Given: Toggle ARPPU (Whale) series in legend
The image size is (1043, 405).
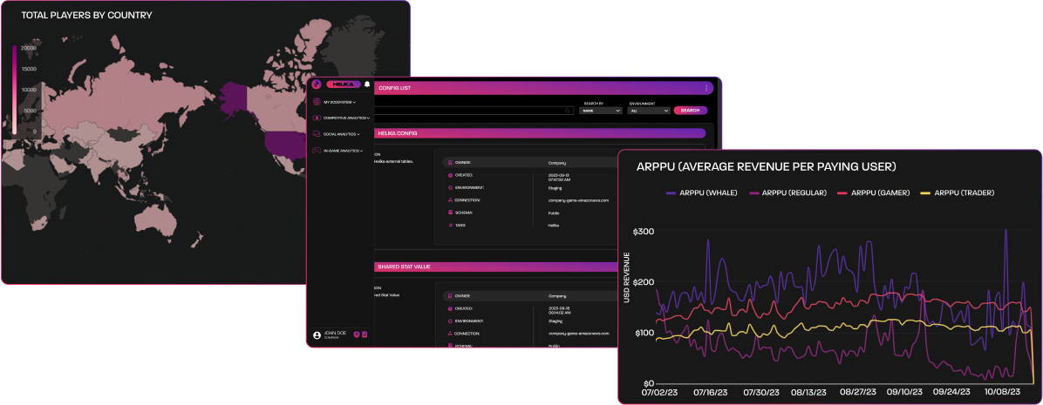Looking at the screenshot, I should pyautogui.click(x=704, y=192).
